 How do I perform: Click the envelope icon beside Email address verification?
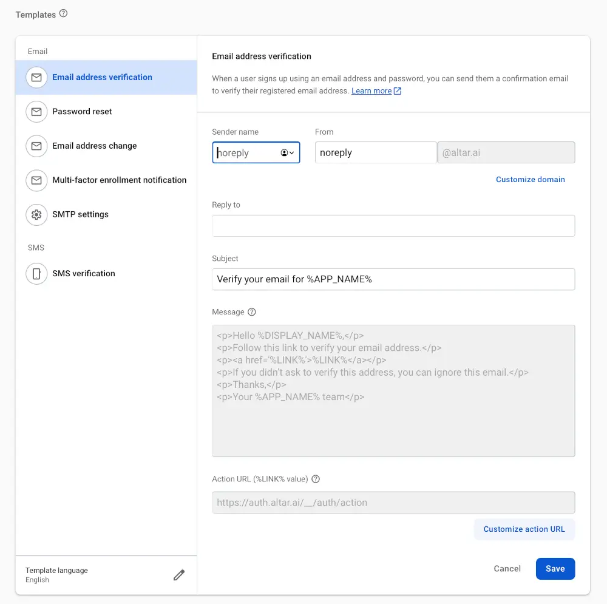point(36,78)
